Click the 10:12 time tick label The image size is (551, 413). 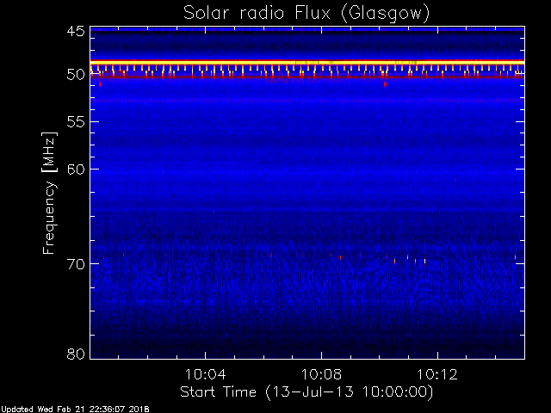click(x=437, y=375)
